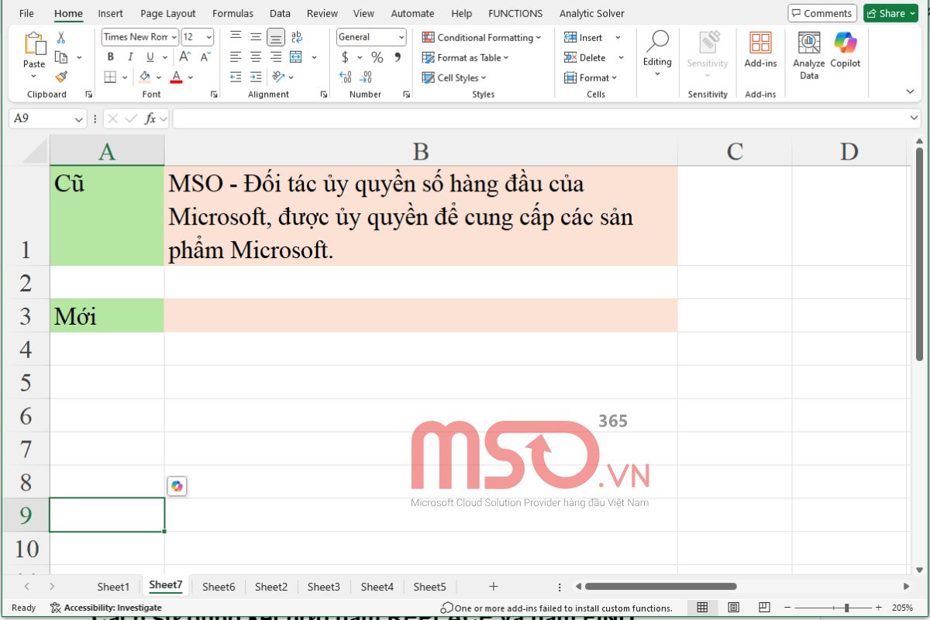Set Top Align for the cell
Screen dimensions: 930x620
(x=236, y=36)
